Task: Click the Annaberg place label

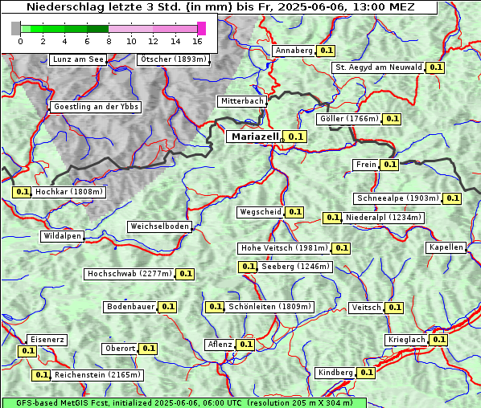Action: pos(294,51)
